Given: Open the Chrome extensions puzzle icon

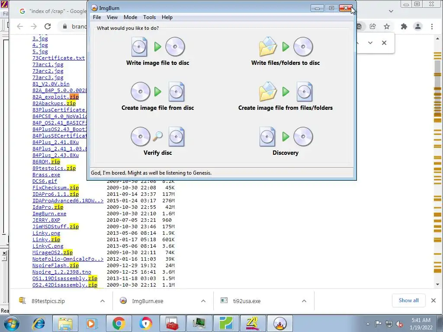Looking at the screenshot, I should tap(404, 26).
